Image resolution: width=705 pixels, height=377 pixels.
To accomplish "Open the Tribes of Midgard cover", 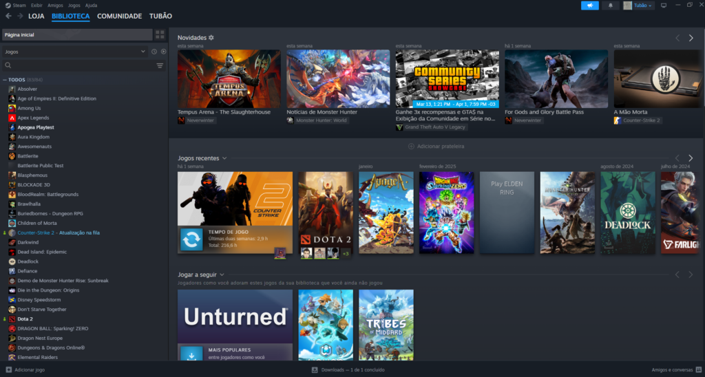I will 386,325.
